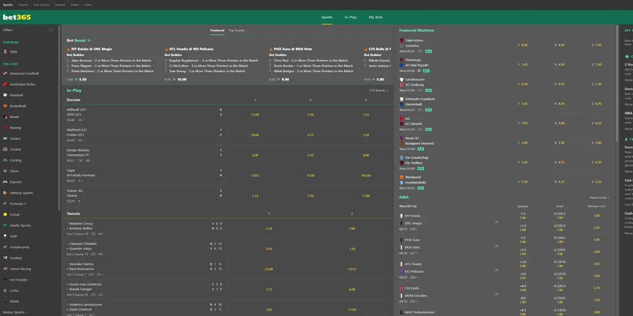Select the Lotto icon in sidebar

tap(5, 290)
